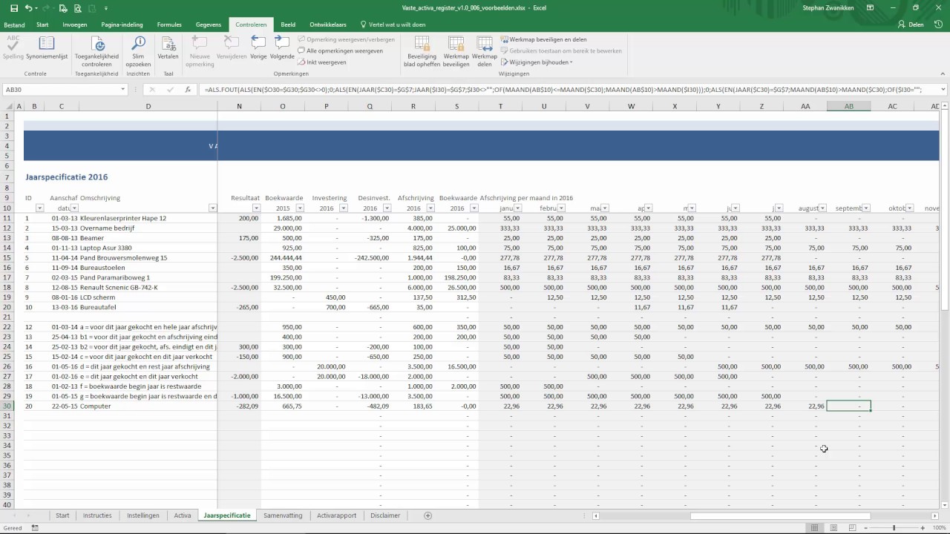Open the Bestand menu
The height and width of the screenshot is (534, 950).
(x=14, y=24)
